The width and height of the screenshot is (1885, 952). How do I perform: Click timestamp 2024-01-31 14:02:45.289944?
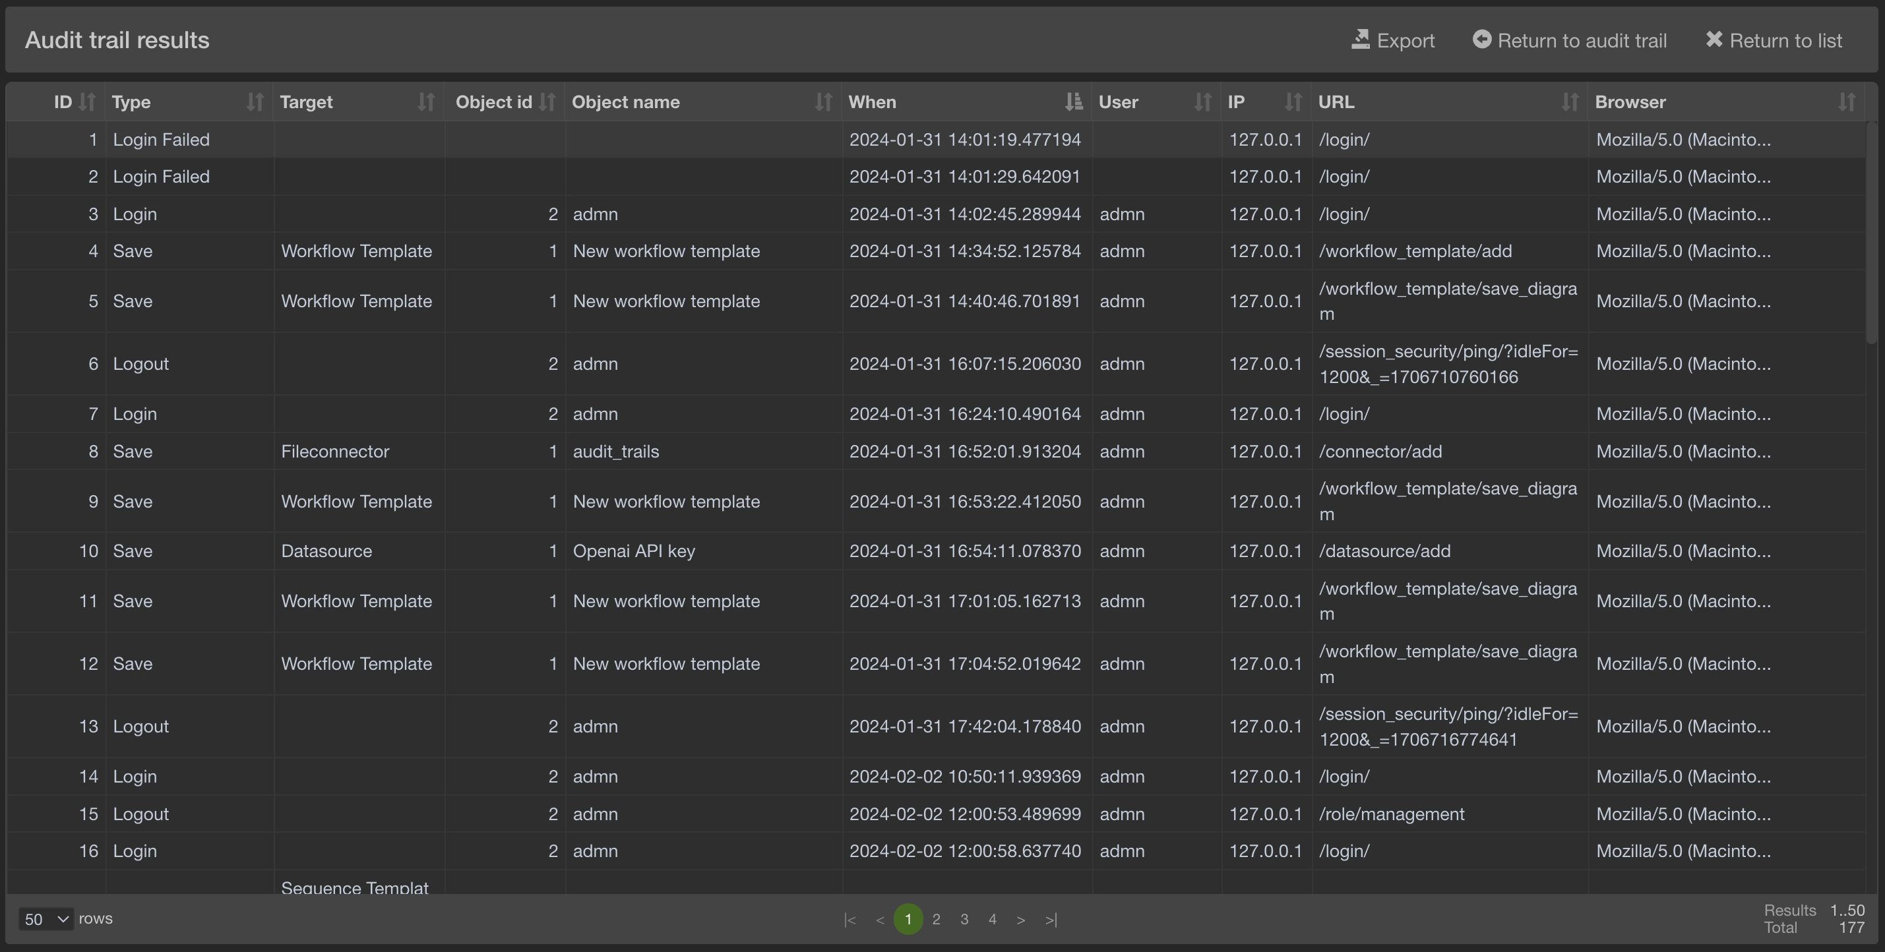[965, 214]
